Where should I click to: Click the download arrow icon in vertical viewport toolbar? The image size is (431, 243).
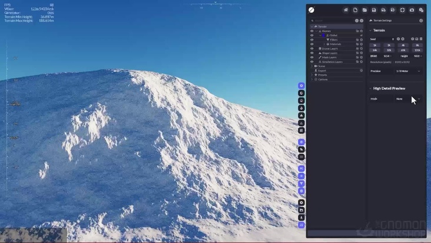301,218
